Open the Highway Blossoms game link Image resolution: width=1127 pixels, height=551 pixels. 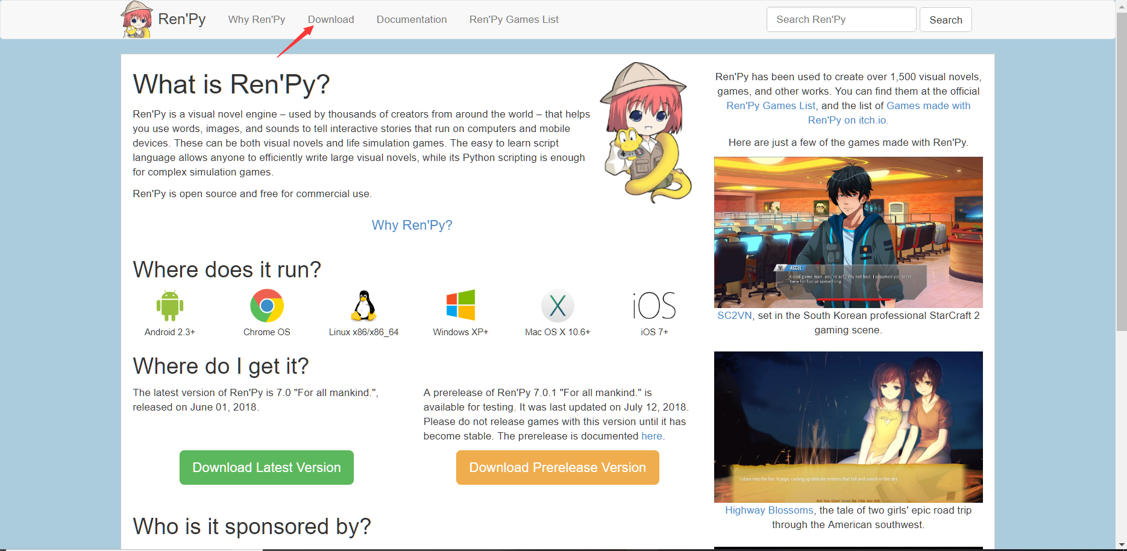point(769,510)
